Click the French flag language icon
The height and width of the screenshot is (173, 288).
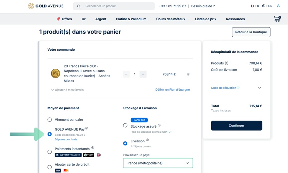pos(252,6)
